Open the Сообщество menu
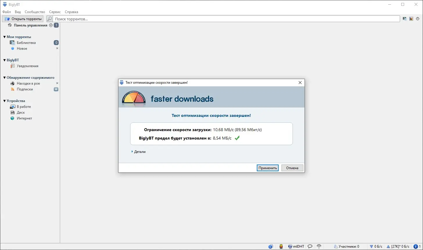This screenshot has width=423, height=250. [35, 12]
